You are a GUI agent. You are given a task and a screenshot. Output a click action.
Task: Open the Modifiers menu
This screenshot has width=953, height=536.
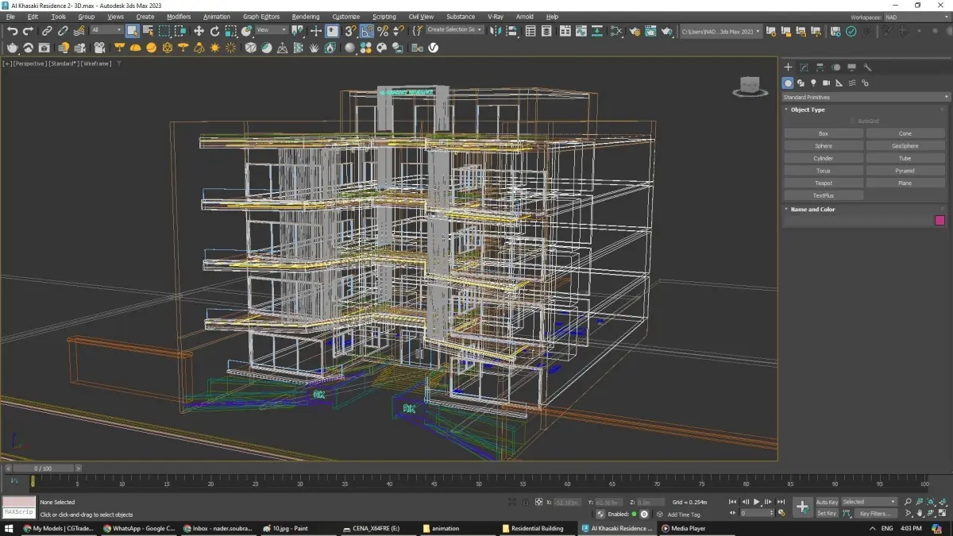[178, 17]
